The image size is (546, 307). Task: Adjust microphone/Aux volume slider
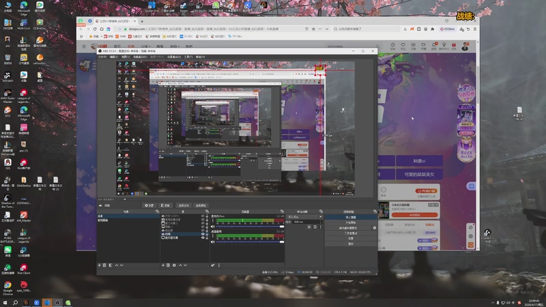click(x=250, y=226)
